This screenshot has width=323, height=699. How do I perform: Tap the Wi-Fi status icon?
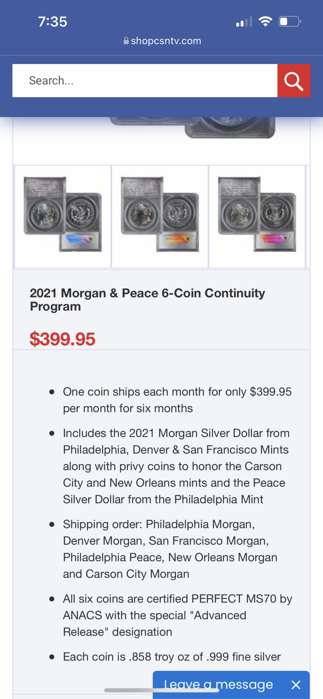(265, 21)
